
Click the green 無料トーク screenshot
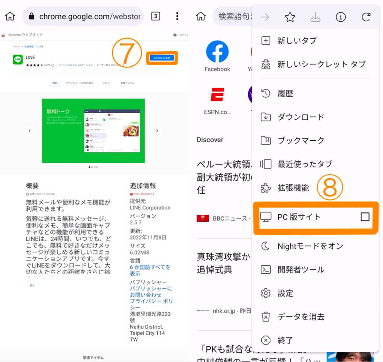(93, 131)
